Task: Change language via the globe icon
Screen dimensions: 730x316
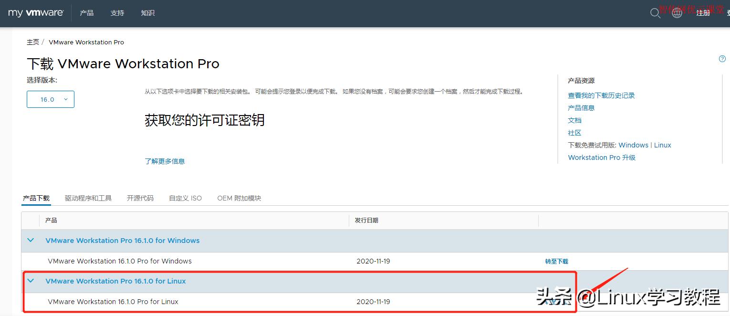Action: coord(677,13)
